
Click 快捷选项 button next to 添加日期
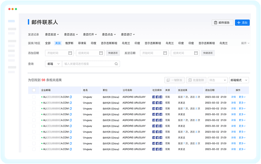[x=113, y=53]
